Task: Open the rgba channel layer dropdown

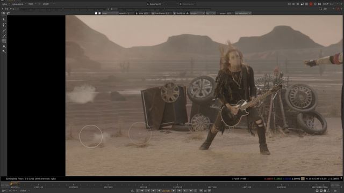Action: [5, 4]
